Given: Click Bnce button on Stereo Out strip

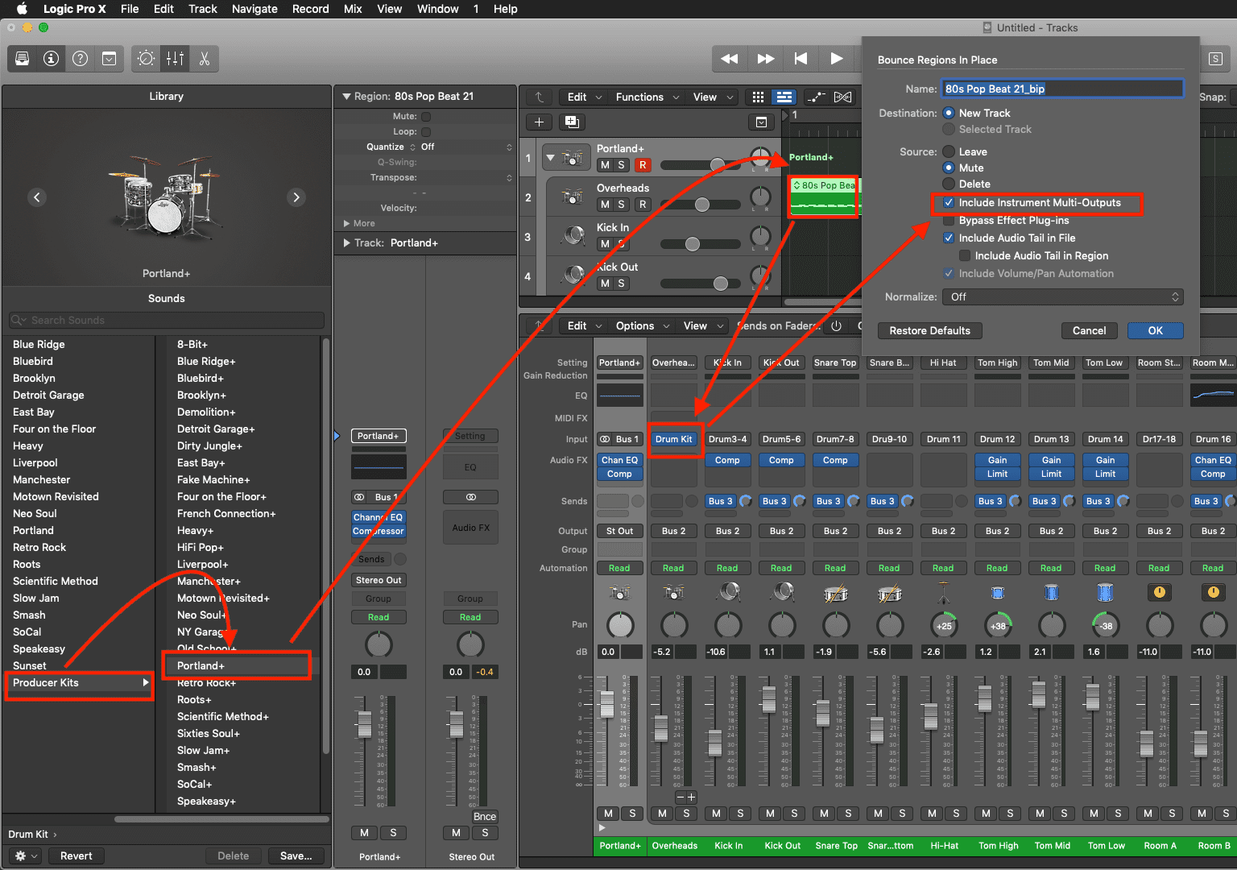Looking at the screenshot, I should click(x=485, y=817).
